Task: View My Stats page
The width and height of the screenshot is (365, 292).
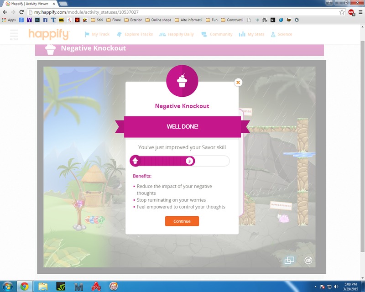Action: [251, 34]
